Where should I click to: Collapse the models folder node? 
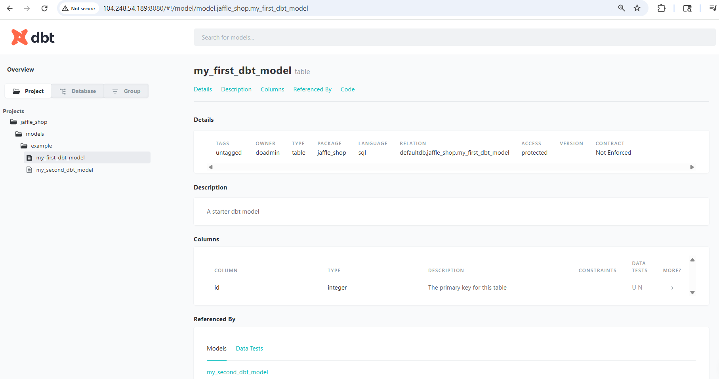point(35,134)
